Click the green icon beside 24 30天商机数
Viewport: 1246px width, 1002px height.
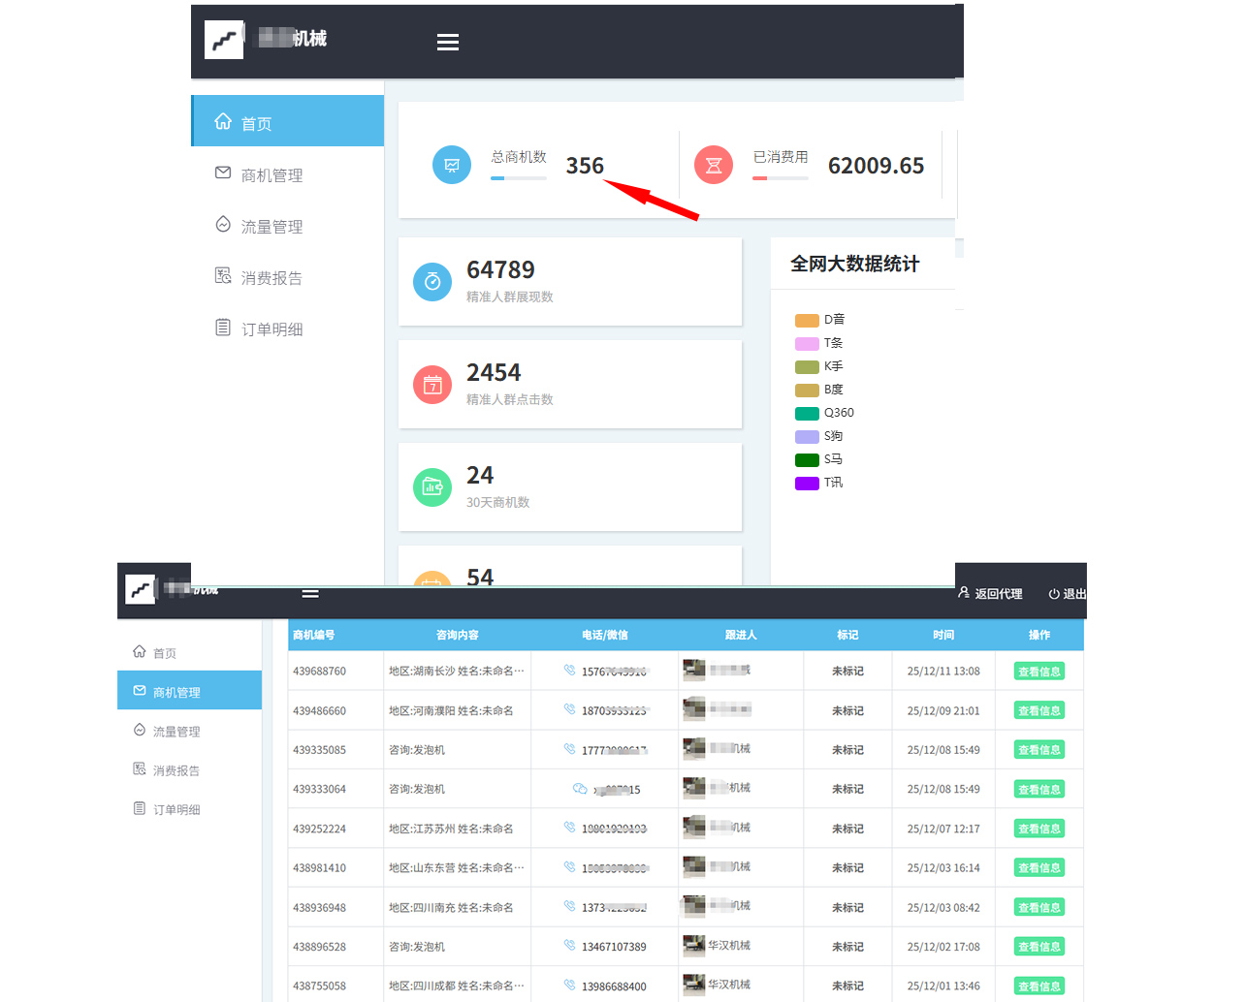[432, 487]
